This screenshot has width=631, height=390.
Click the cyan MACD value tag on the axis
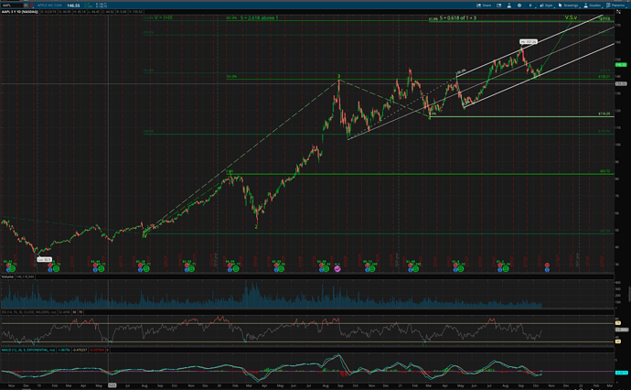[621, 373]
